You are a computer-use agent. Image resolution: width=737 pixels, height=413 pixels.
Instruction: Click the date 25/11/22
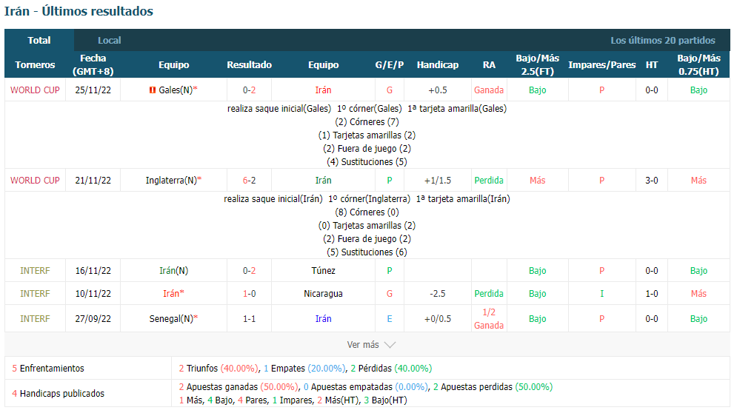pyautogui.click(x=93, y=90)
